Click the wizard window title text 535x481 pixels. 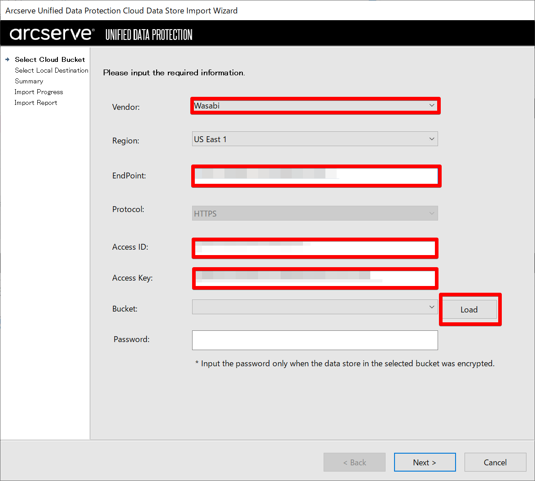122,11
